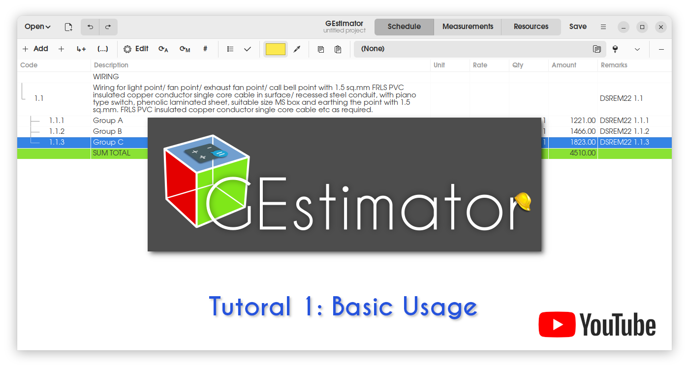Copy selected rows with copy icon
The height and width of the screenshot is (369, 689).
(x=320, y=49)
